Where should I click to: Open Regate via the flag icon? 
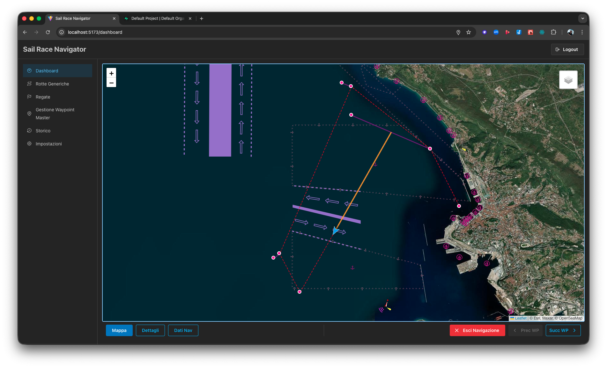point(29,97)
